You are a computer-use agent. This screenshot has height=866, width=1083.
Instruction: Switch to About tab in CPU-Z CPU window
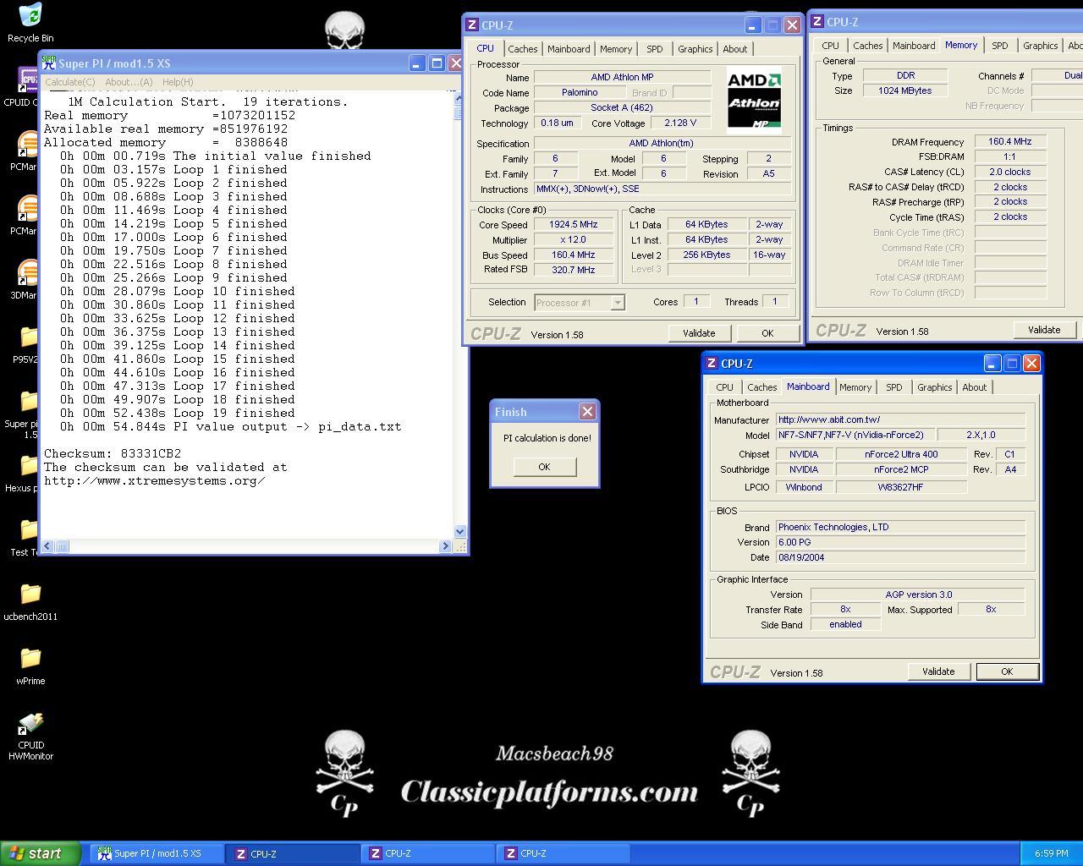(735, 49)
